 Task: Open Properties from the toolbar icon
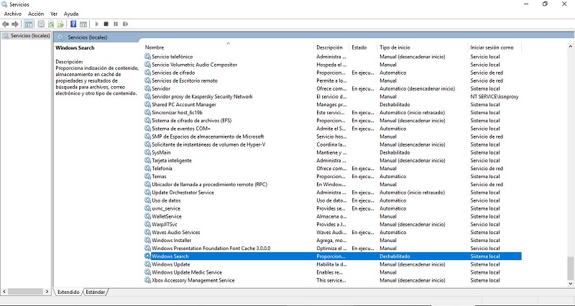[41, 24]
